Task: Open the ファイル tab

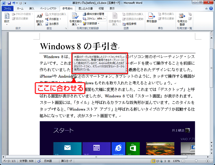Action: 7,9
